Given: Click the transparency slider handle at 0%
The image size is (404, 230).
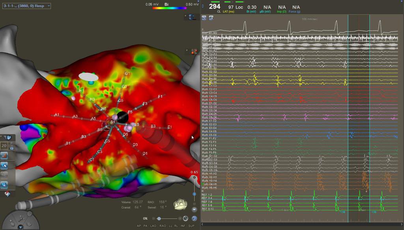Looking at the screenshot, I should 159,219.
